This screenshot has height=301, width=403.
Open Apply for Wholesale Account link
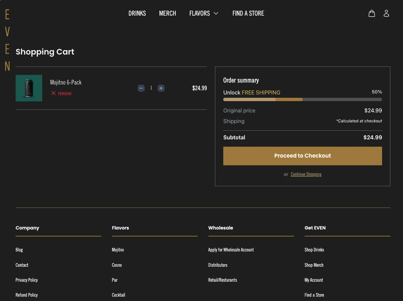[x=231, y=250]
